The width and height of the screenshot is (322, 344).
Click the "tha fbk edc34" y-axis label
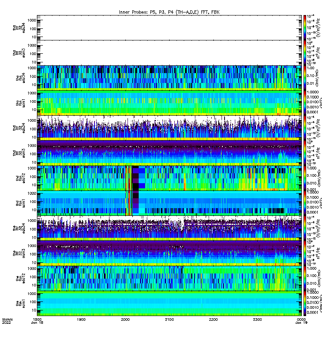tap(21, 78)
